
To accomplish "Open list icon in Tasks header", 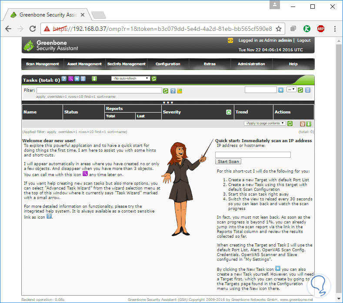I will pos(83,79).
